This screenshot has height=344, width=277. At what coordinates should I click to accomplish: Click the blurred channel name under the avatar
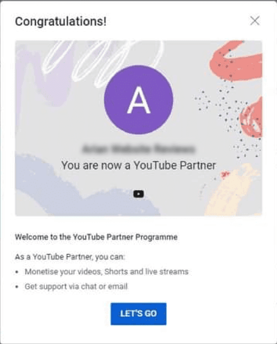pos(138,149)
